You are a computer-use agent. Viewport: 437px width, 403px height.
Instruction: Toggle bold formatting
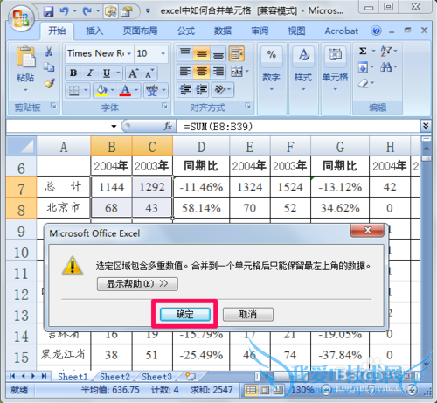(x=73, y=73)
